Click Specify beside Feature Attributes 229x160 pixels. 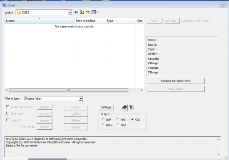[x=45, y=107]
